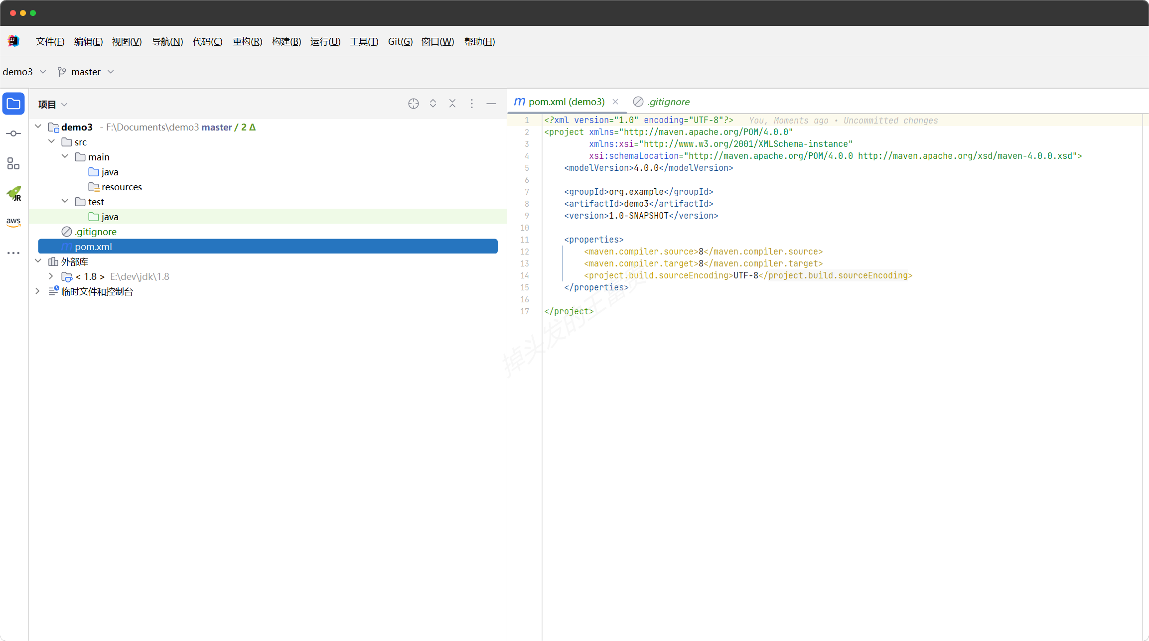Screen dimensions: 1149x641
Task: Open the master branch dropdown
Action: (x=86, y=72)
